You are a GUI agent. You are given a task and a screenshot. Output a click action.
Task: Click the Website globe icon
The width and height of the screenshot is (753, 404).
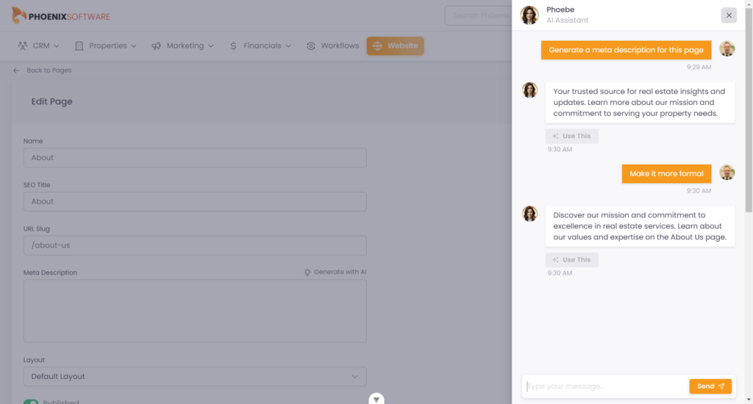click(x=377, y=46)
